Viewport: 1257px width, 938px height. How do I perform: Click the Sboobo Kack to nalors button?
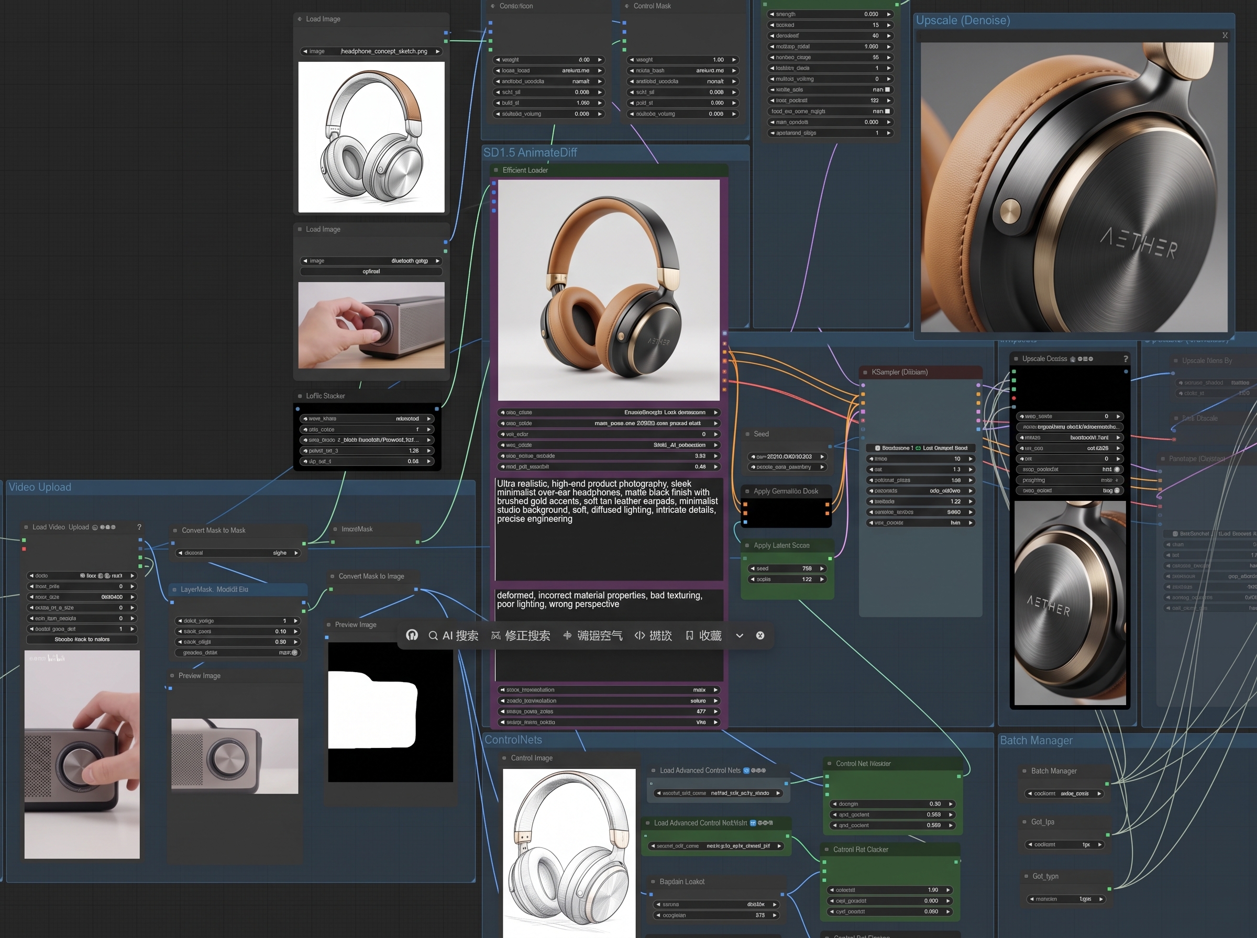pyautogui.click(x=82, y=639)
